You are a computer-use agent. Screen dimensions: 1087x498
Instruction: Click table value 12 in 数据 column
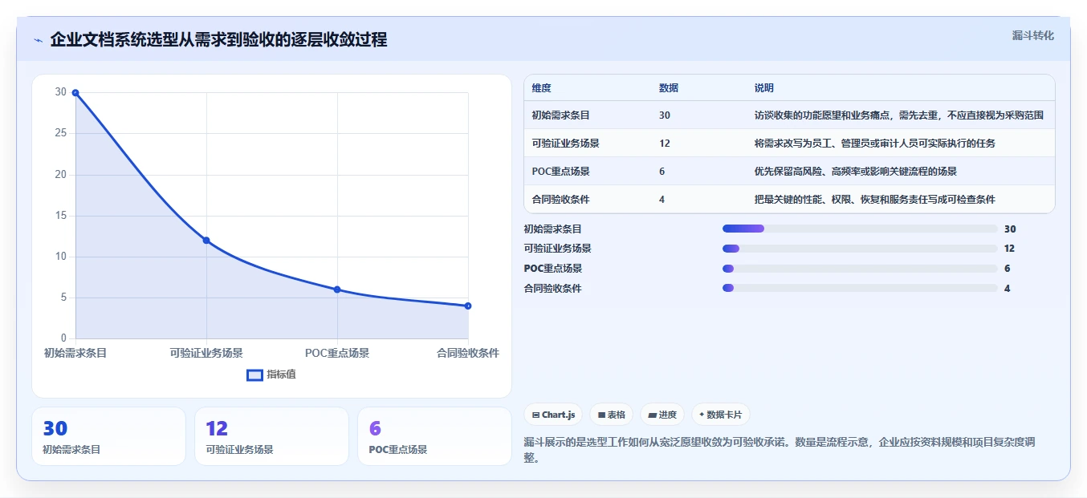665,144
